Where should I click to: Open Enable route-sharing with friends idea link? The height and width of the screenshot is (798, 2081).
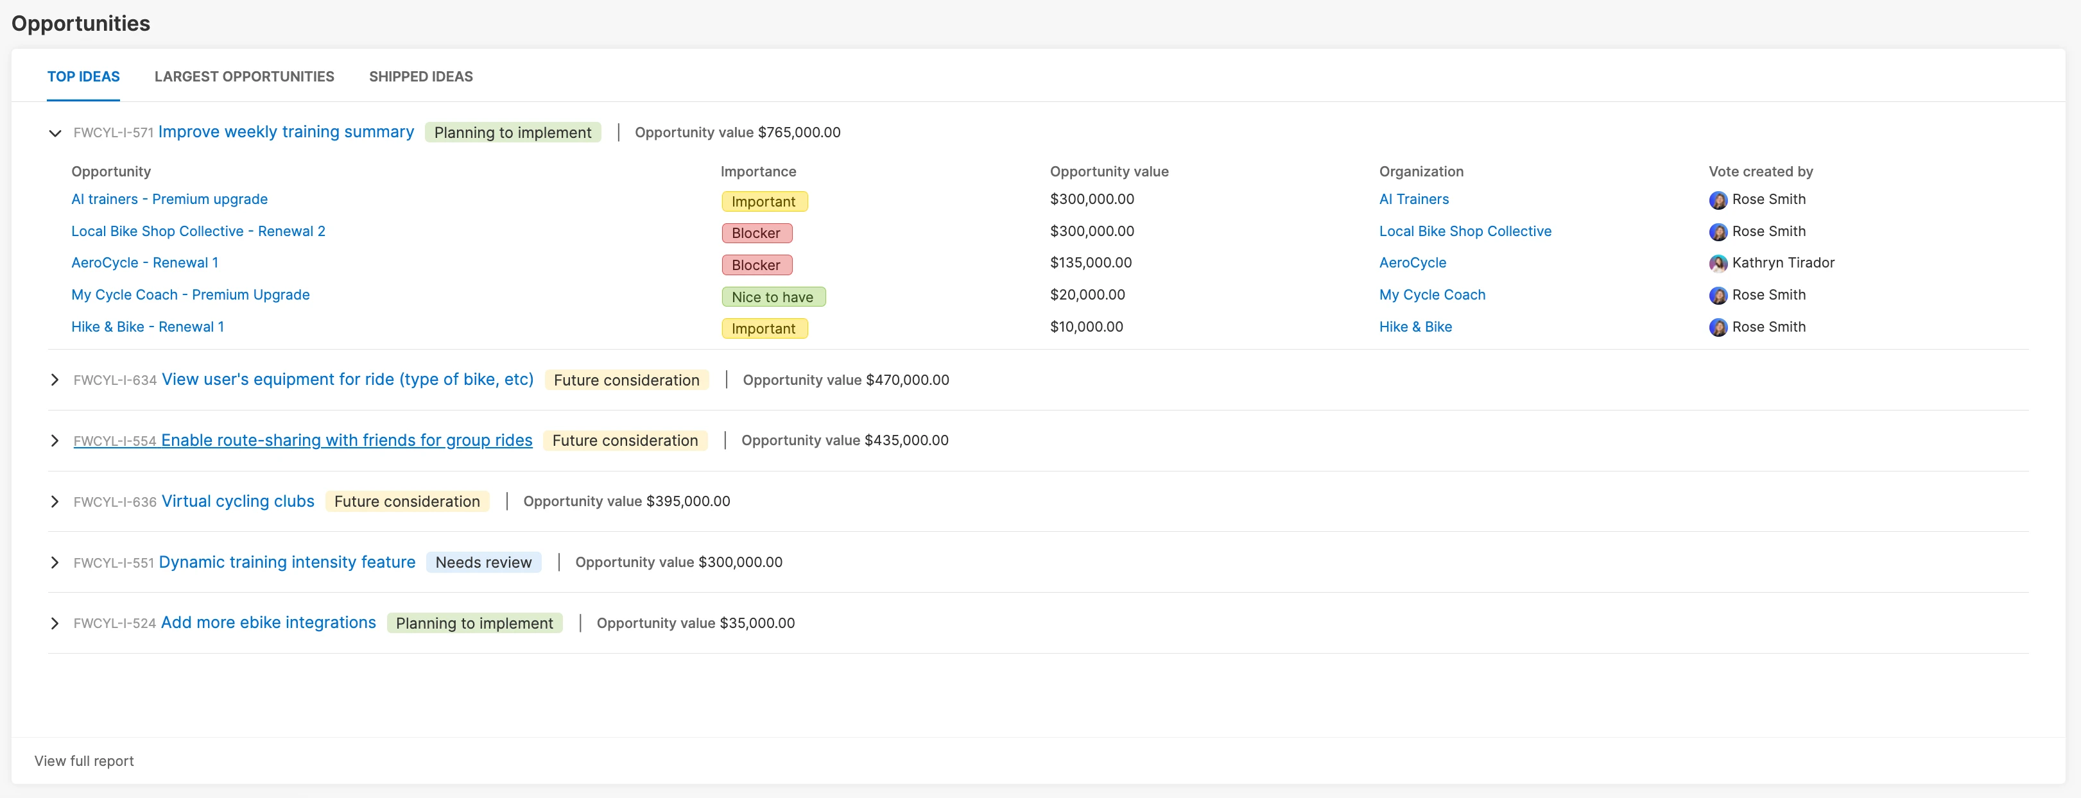tap(346, 440)
